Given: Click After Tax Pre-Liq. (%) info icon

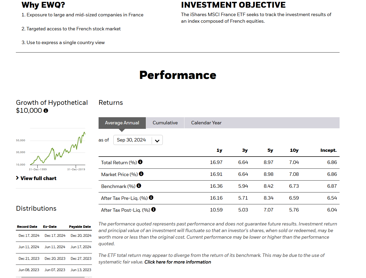Looking at the screenshot, I should 151,197.
